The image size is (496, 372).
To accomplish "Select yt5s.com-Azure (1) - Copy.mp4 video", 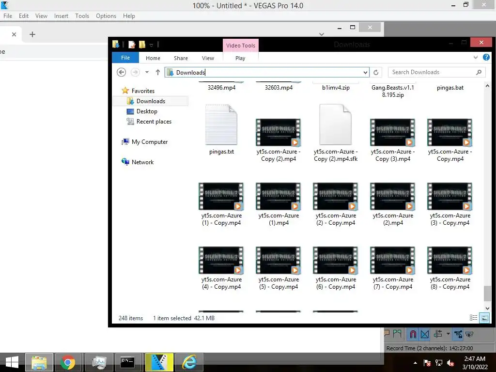I will point(221,197).
